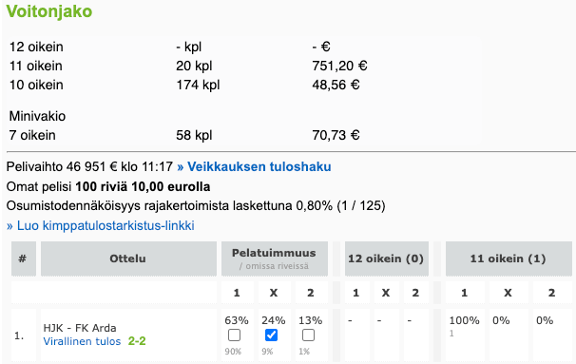
Task: Click the Luo kimppatulostarkistus-linkki link
Action: click(101, 225)
